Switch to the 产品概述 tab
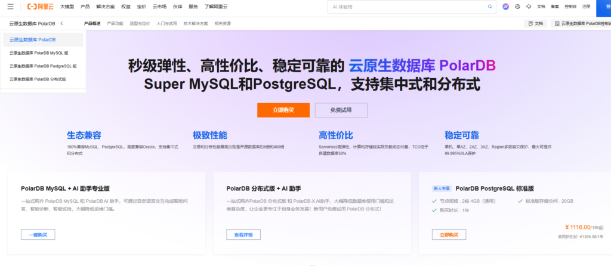The height and width of the screenshot is (266, 611). tap(92, 23)
